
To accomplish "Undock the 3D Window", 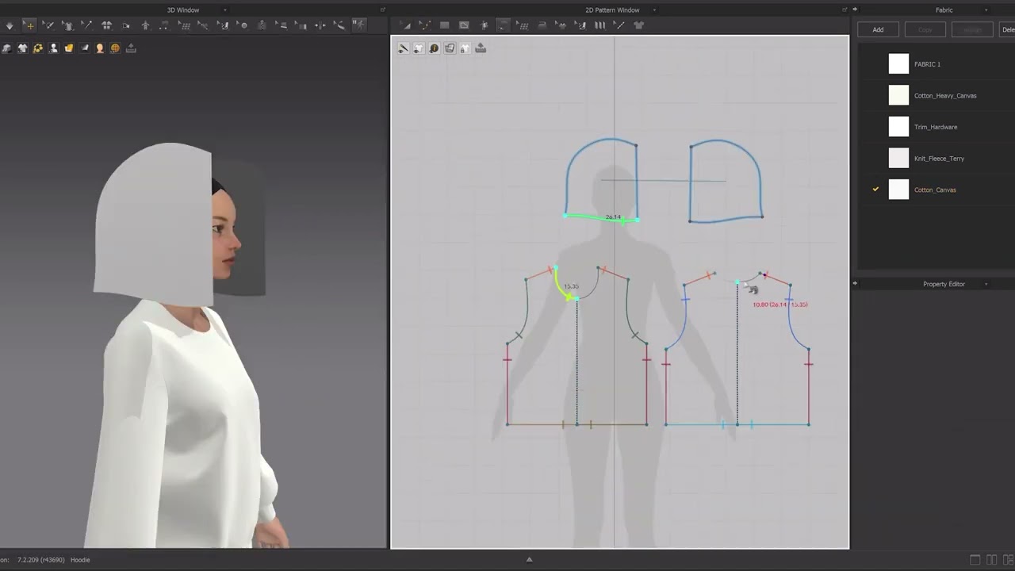I will (383, 10).
